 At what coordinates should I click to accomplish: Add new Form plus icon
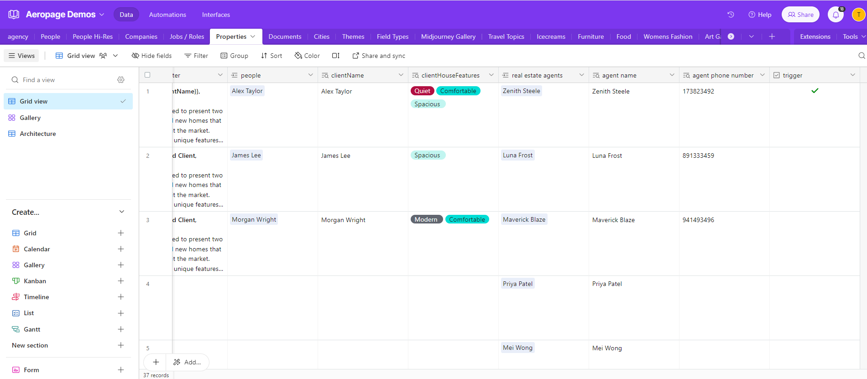point(121,370)
